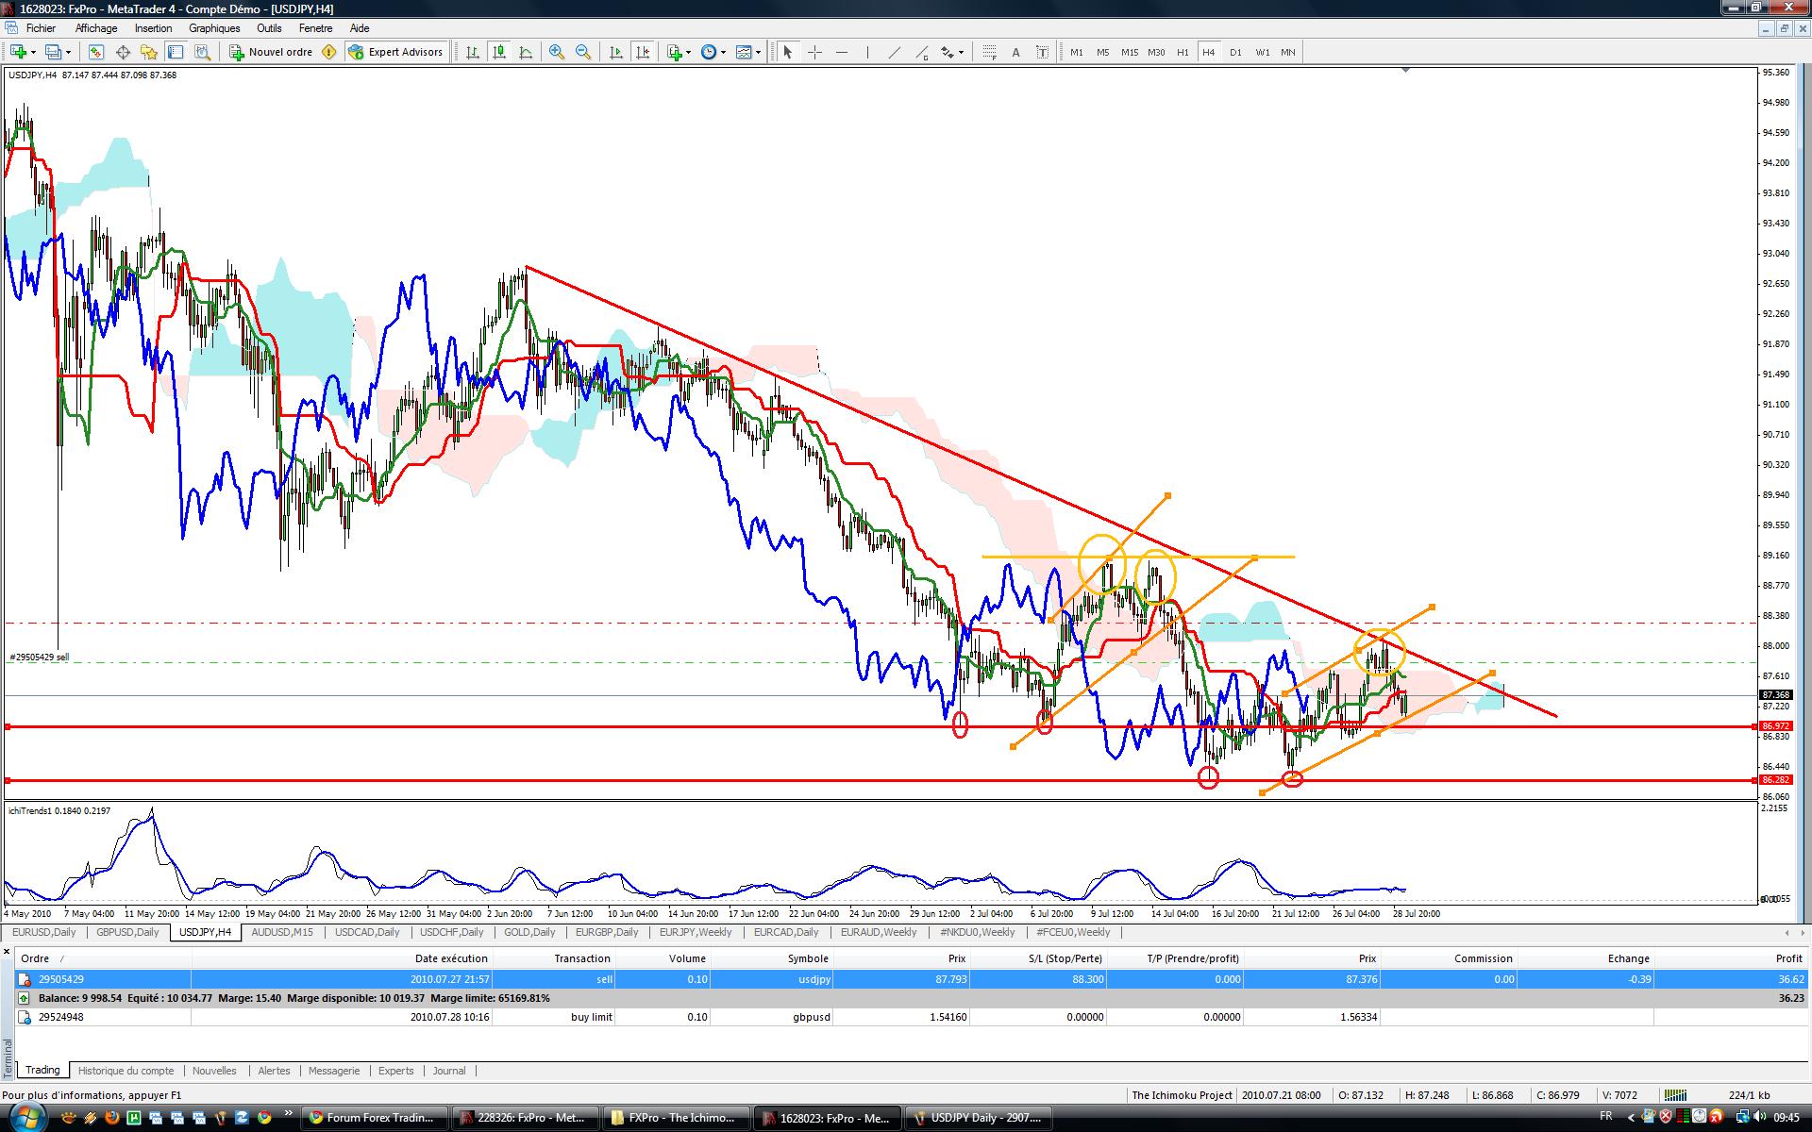Toggle the chart shift button

(643, 52)
